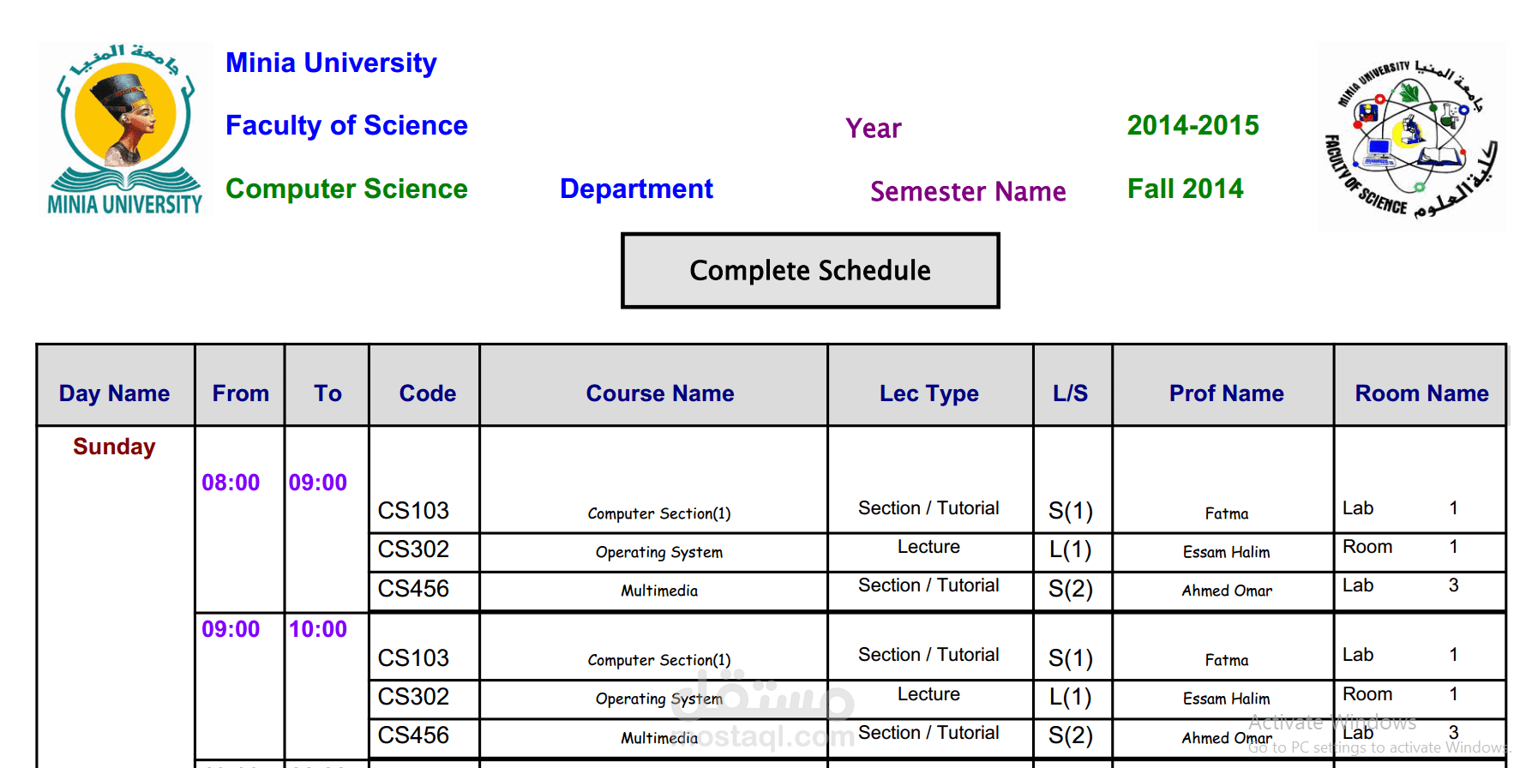
Task: Select CS103 code in the 08:00 slot
Action: [x=413, y=511]
